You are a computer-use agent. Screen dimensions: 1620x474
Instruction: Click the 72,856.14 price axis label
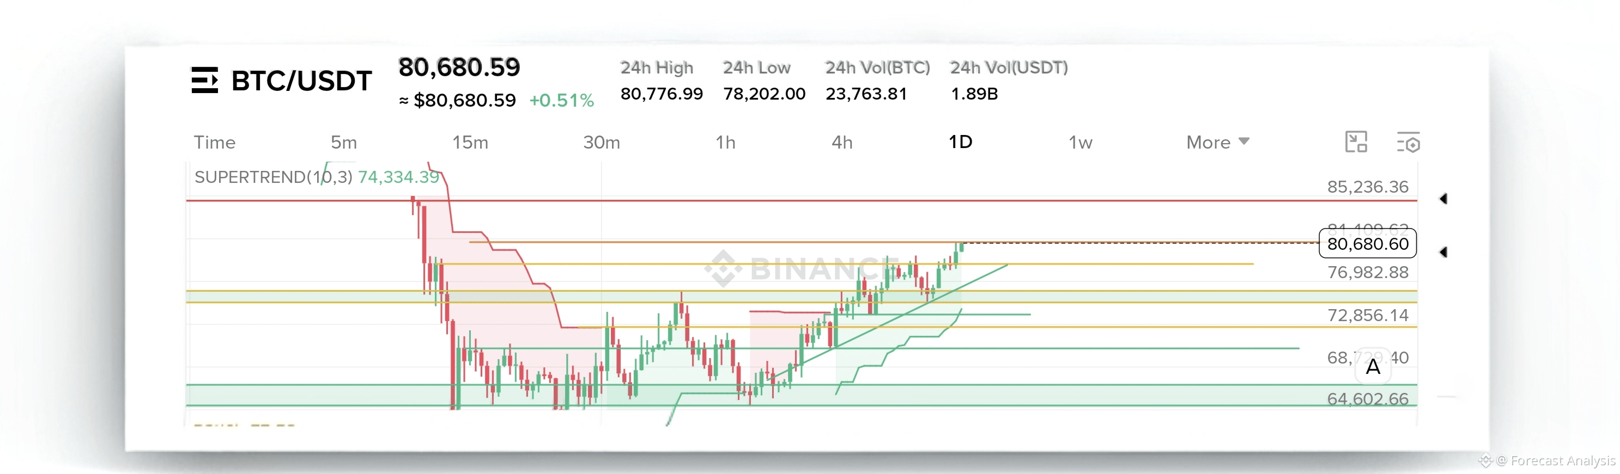click(x=1368, y=315)
